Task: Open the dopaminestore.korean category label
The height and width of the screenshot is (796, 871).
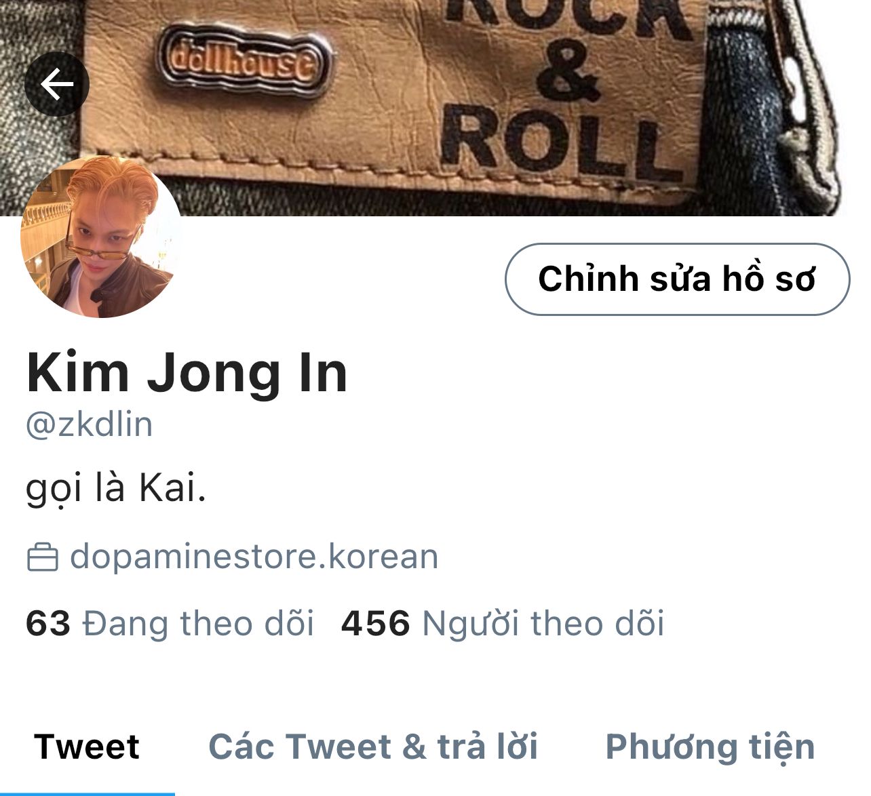Action: pos(254,557)
